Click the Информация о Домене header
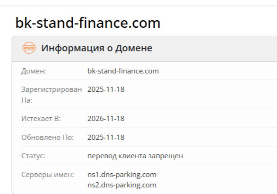The width and height of the screenshot is (277, 194). click(96, 48)
